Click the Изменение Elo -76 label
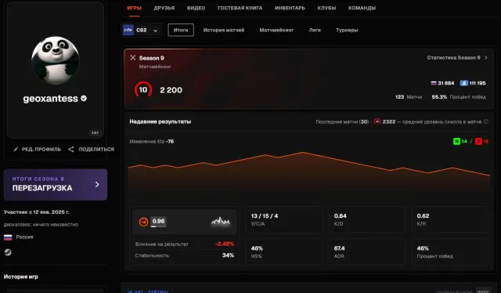This screenshot has height=293, width=501. point(151,141)
